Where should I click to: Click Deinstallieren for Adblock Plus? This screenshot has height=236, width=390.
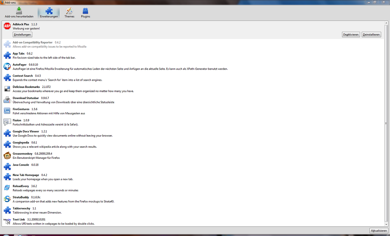(x=371, y=35)
